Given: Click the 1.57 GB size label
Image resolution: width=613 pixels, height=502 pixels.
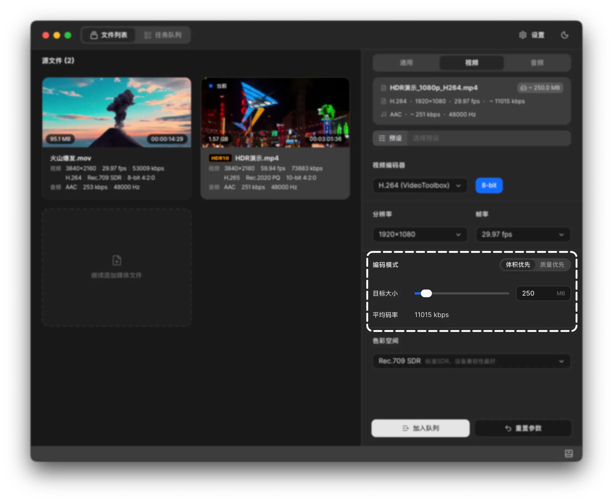Looking at the screenshot, I should tap(218, 139).
